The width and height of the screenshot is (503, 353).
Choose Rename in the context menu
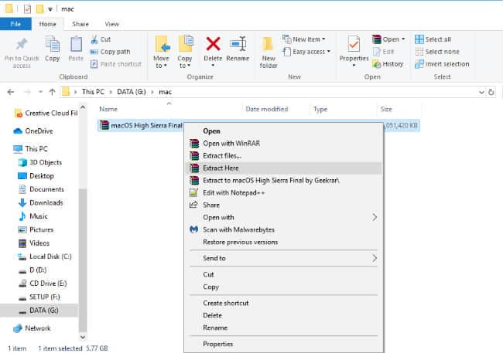coord(283,328)
